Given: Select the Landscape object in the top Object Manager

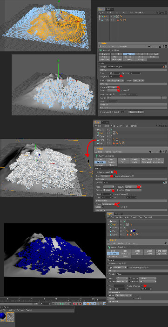Looking at the screenshot, I should coord(106,20).
